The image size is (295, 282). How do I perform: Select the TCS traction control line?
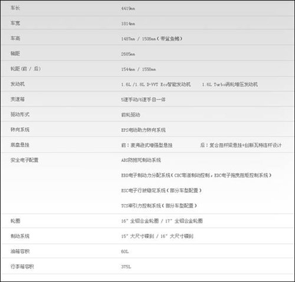pos(159,205)
